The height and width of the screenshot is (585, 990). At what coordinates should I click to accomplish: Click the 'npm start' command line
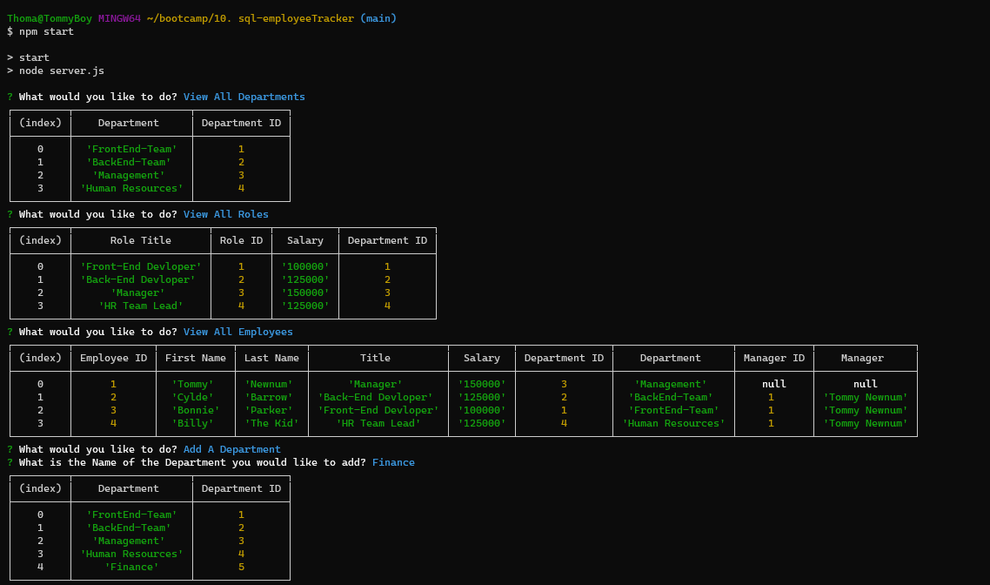[44, 31]
